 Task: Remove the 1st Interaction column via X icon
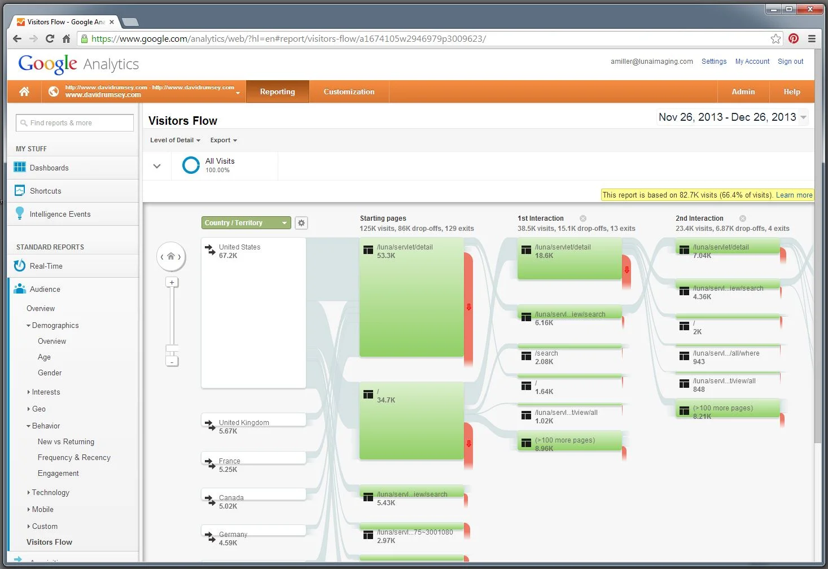(x=583, y=218)
